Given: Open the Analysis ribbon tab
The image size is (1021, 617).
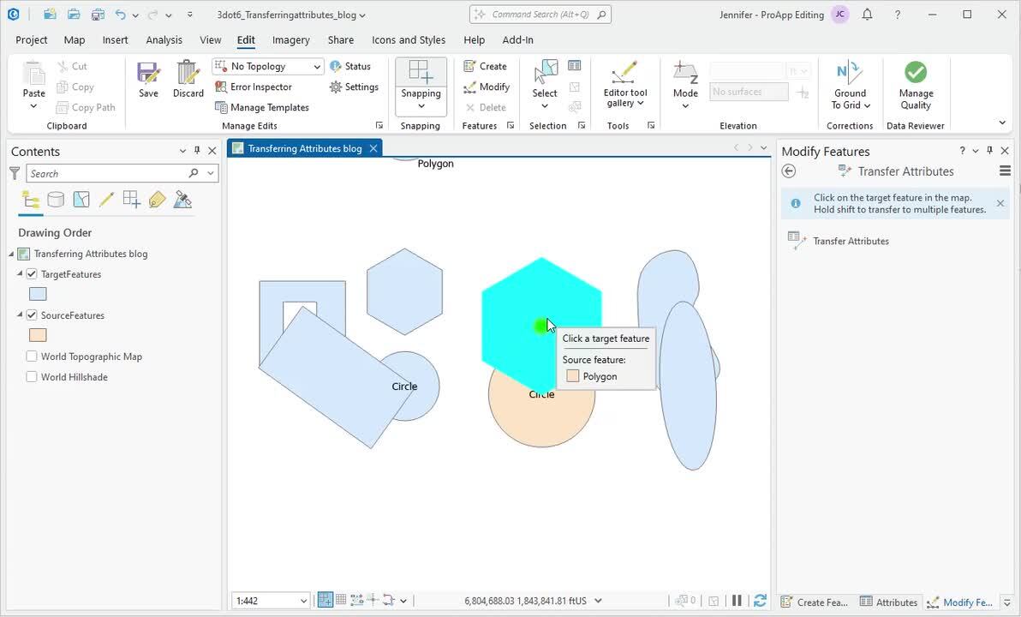Looking at the screenshot, I should tap(164, 39).
